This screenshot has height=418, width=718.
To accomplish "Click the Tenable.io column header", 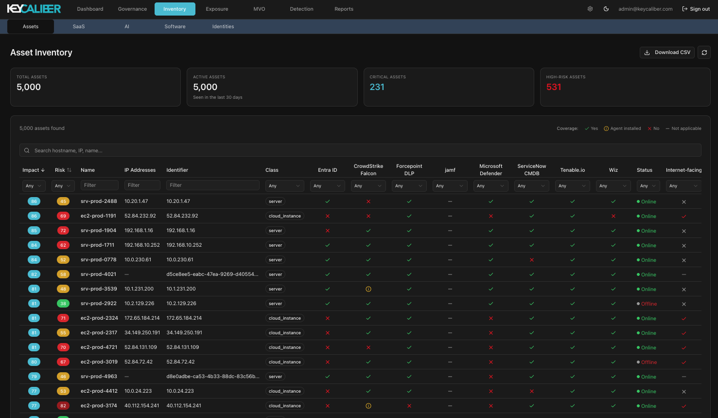I will pos(573,170).
